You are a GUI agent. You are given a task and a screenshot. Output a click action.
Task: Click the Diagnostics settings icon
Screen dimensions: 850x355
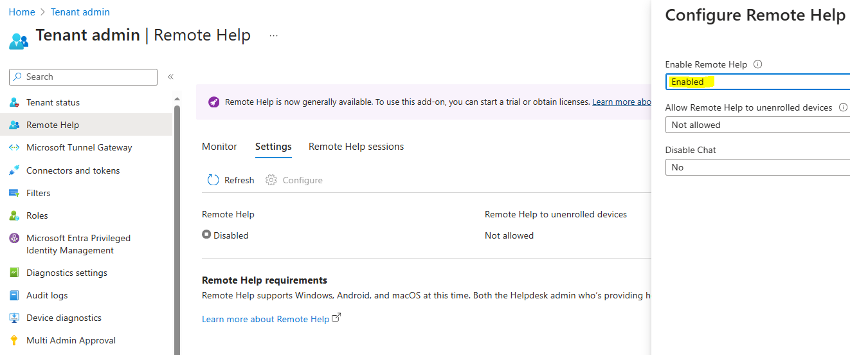tap(14, 273)
